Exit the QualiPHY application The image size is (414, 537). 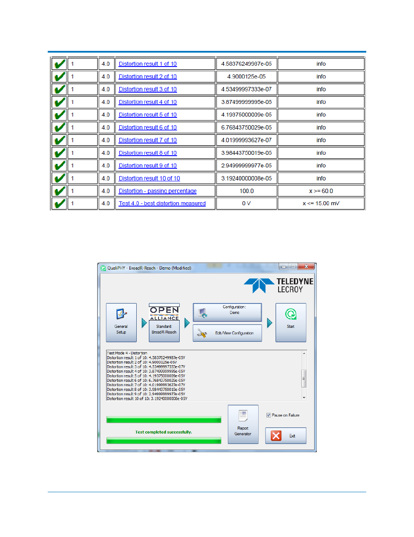[x=286, y=435]
